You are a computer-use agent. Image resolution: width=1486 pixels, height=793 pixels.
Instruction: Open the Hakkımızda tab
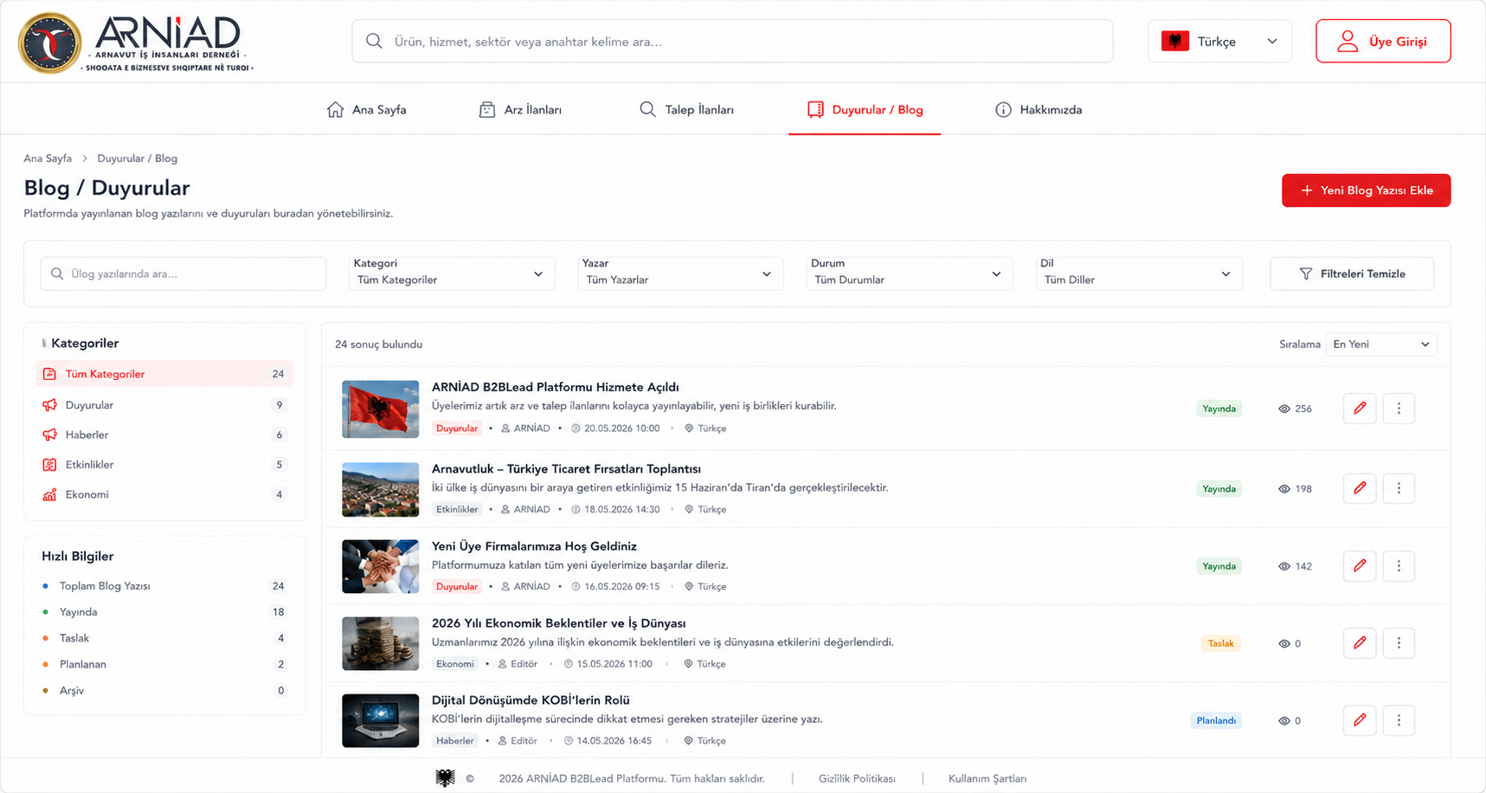(1039, 110)
